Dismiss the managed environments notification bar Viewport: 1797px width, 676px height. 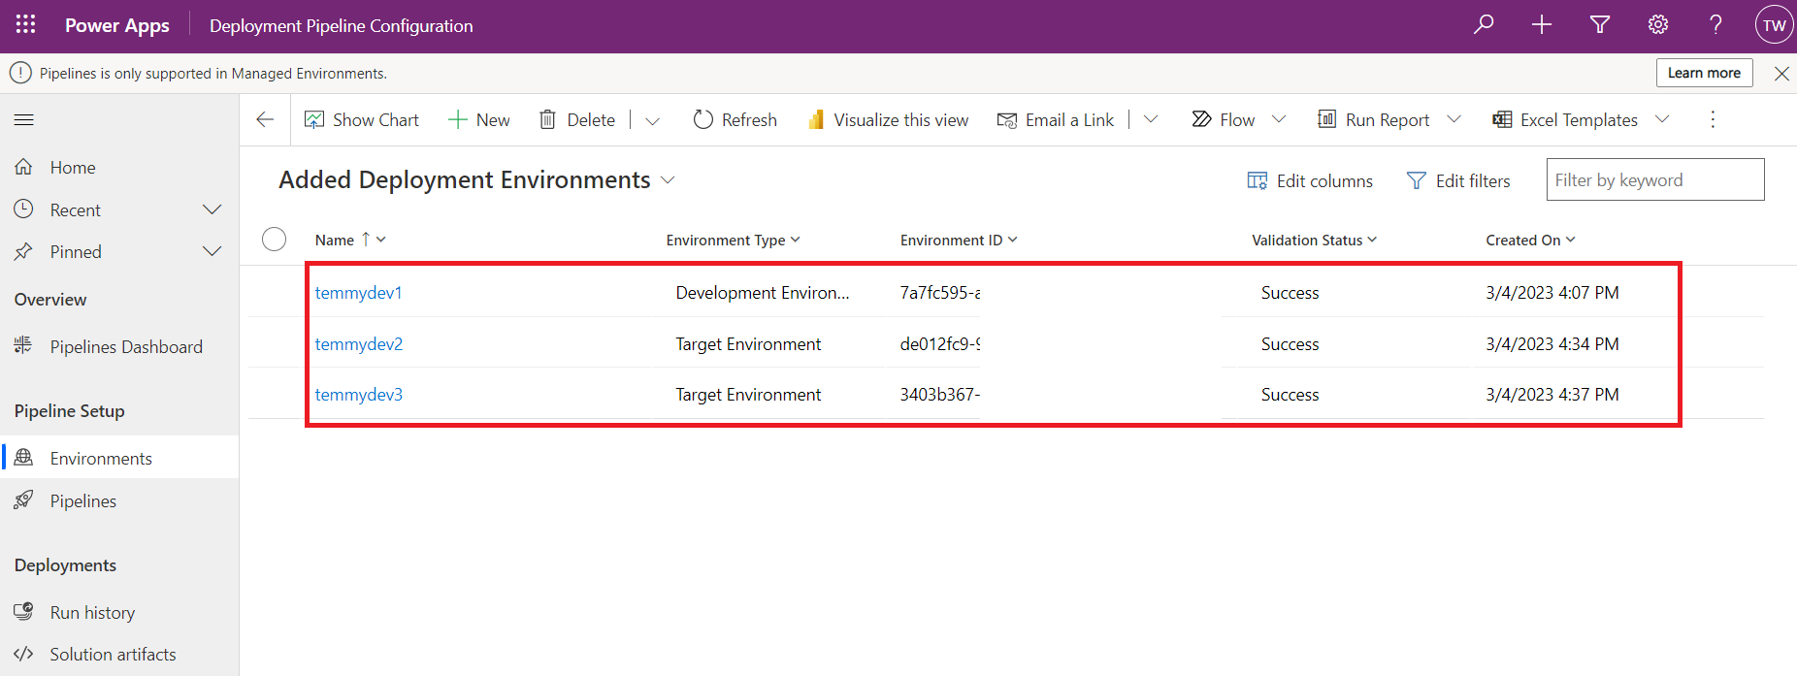(x=1781, y=74)
